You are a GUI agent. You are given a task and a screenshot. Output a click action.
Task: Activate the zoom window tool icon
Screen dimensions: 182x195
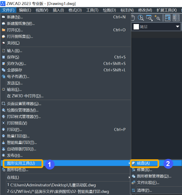pos(149,18)
